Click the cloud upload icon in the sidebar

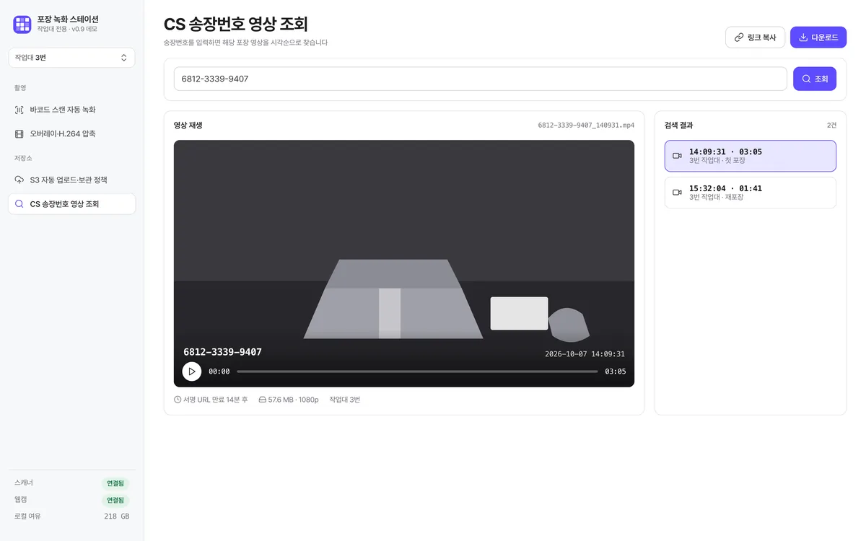19,180
